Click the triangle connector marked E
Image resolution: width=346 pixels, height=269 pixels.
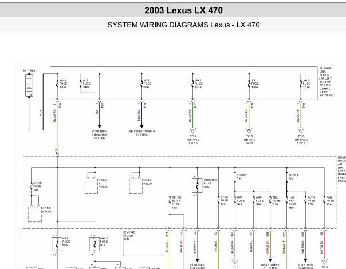pos(324,262)
